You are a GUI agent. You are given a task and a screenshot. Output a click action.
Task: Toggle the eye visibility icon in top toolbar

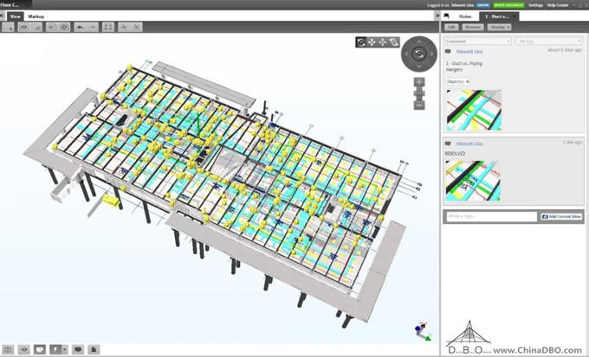[23, 27]
